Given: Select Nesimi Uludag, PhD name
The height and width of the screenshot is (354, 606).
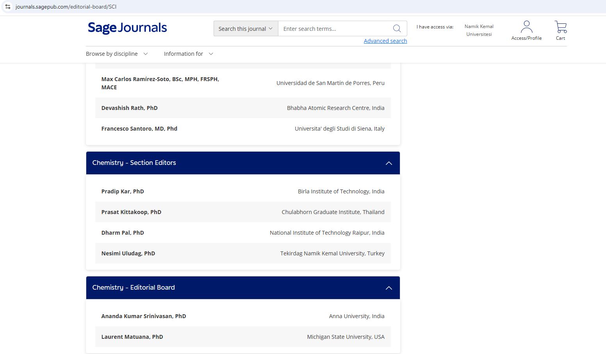Looking at the screenshot, I should tap(128, 253).
